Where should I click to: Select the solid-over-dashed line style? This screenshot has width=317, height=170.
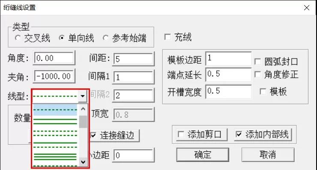pos(55,145)
